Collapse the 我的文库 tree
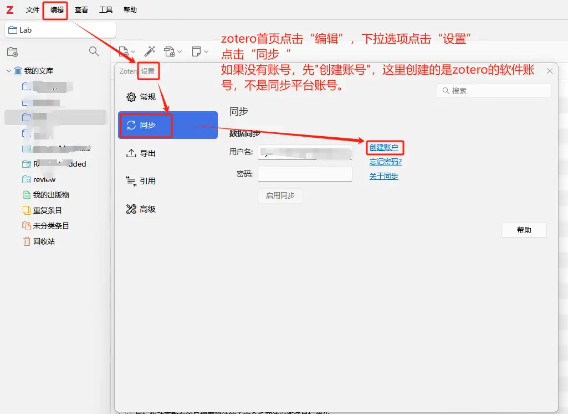Screen dimensions: 568x414 click(9, 71)
